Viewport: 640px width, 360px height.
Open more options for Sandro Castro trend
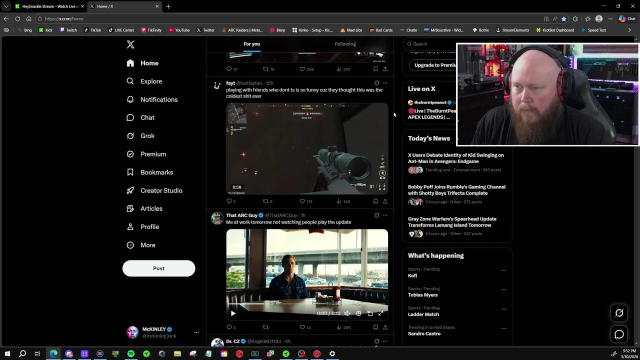(x=503, y=328)
